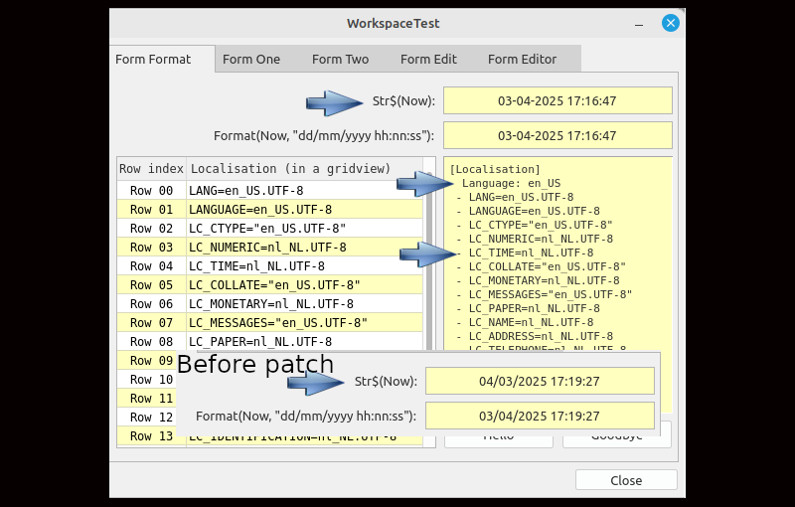Select the LC_NUMERIC=nl_NL.UTF-8 cell in Row 03
The height and width of the screenshot is (507, 795).
tap(303, 248)
